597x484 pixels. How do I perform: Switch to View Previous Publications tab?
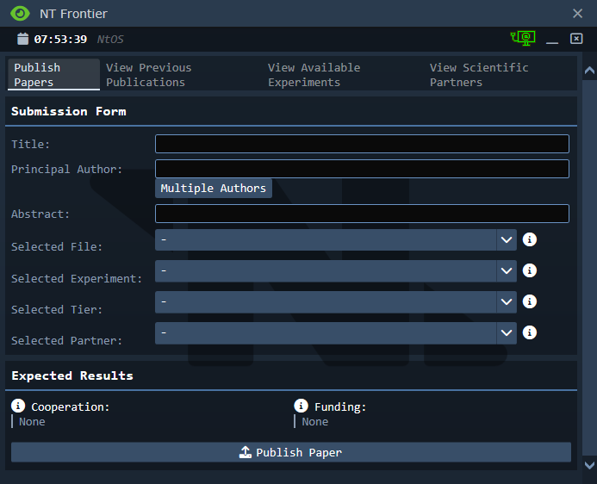click(x=149, y=75)
